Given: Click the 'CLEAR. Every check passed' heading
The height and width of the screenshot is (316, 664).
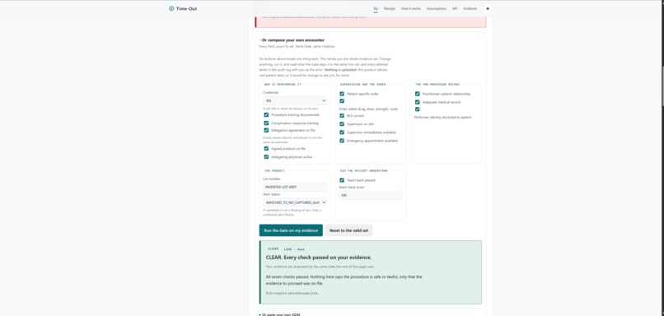Looking at the screenshot, I should [319, 258].
